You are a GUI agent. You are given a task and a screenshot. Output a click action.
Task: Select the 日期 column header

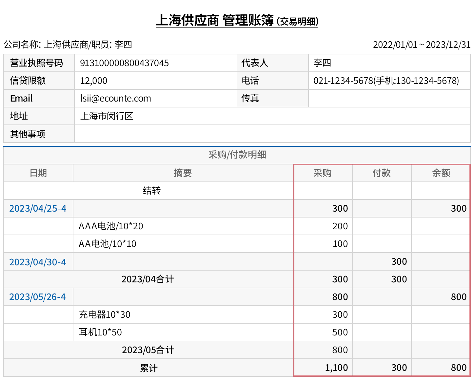coord(38,173)
